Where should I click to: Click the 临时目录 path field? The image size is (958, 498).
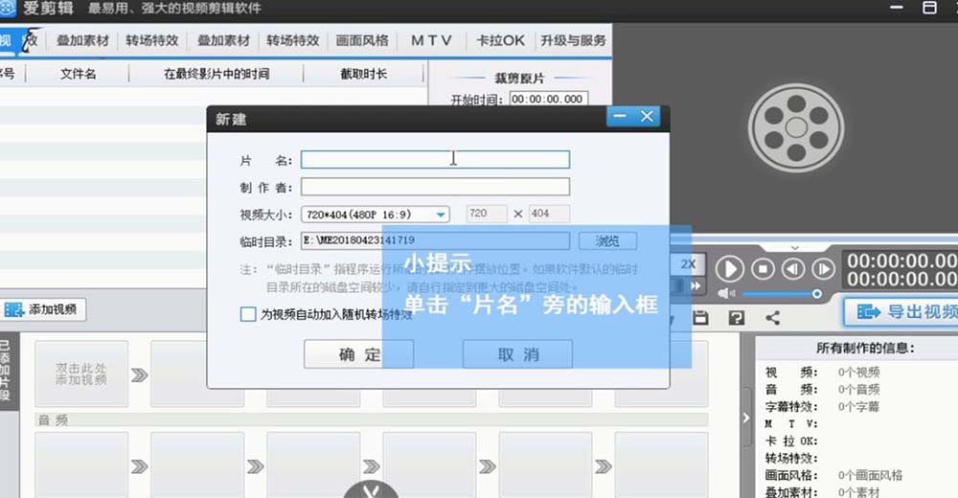coord(435,240)
